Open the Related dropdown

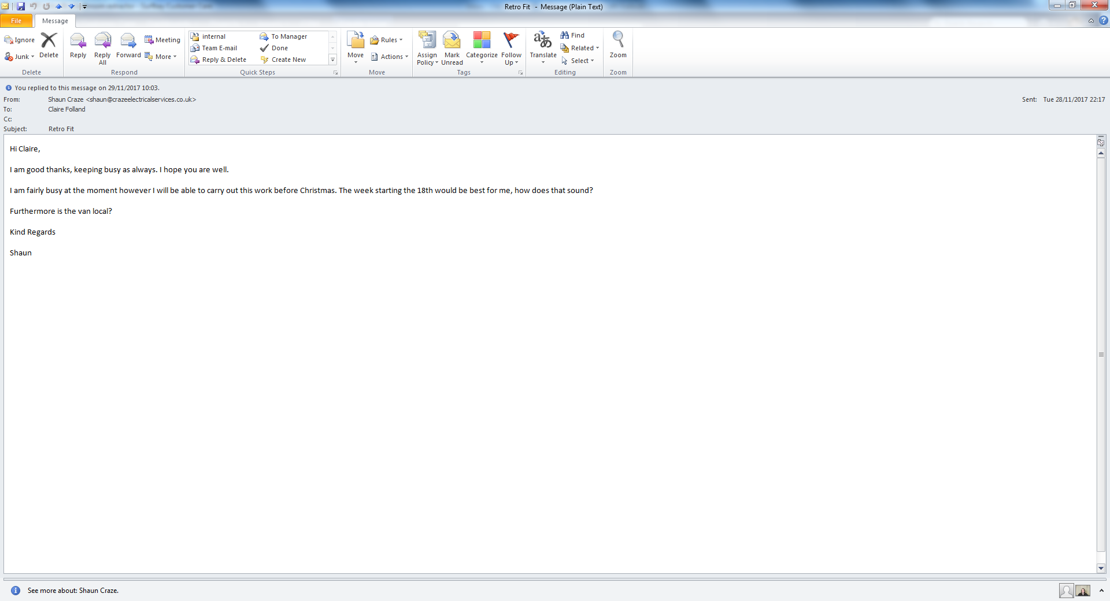tap(580, 48)
